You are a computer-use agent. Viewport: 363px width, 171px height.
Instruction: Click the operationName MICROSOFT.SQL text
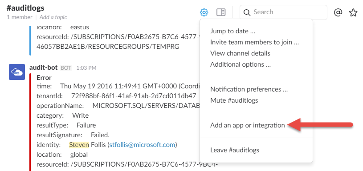click(x=118, y=106)
